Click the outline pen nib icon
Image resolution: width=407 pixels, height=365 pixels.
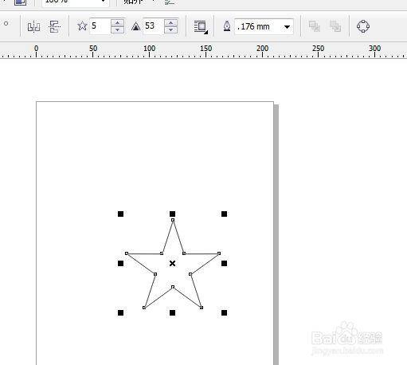(x=227, y=26)
